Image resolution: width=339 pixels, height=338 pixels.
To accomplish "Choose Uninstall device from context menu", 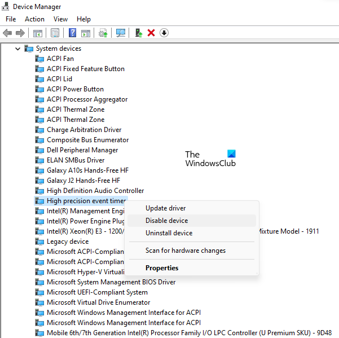I will pos(192,233).
